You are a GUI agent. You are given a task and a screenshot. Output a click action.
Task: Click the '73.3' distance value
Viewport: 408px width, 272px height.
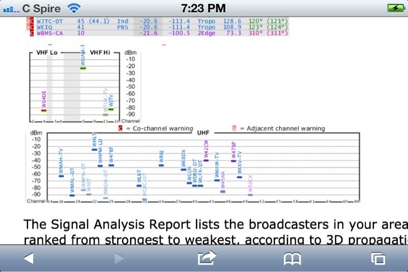(x=235, y=33)
